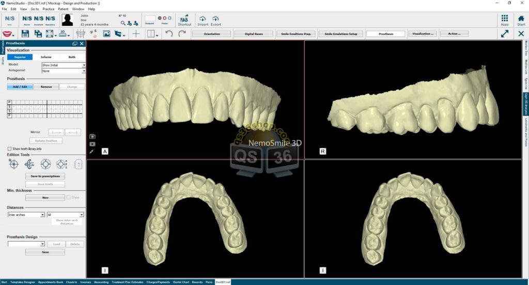The height and width of the screenshot is (285, 529).
Task: Click the Save floppy disk toolbar icon
Action: click(25, 33)
